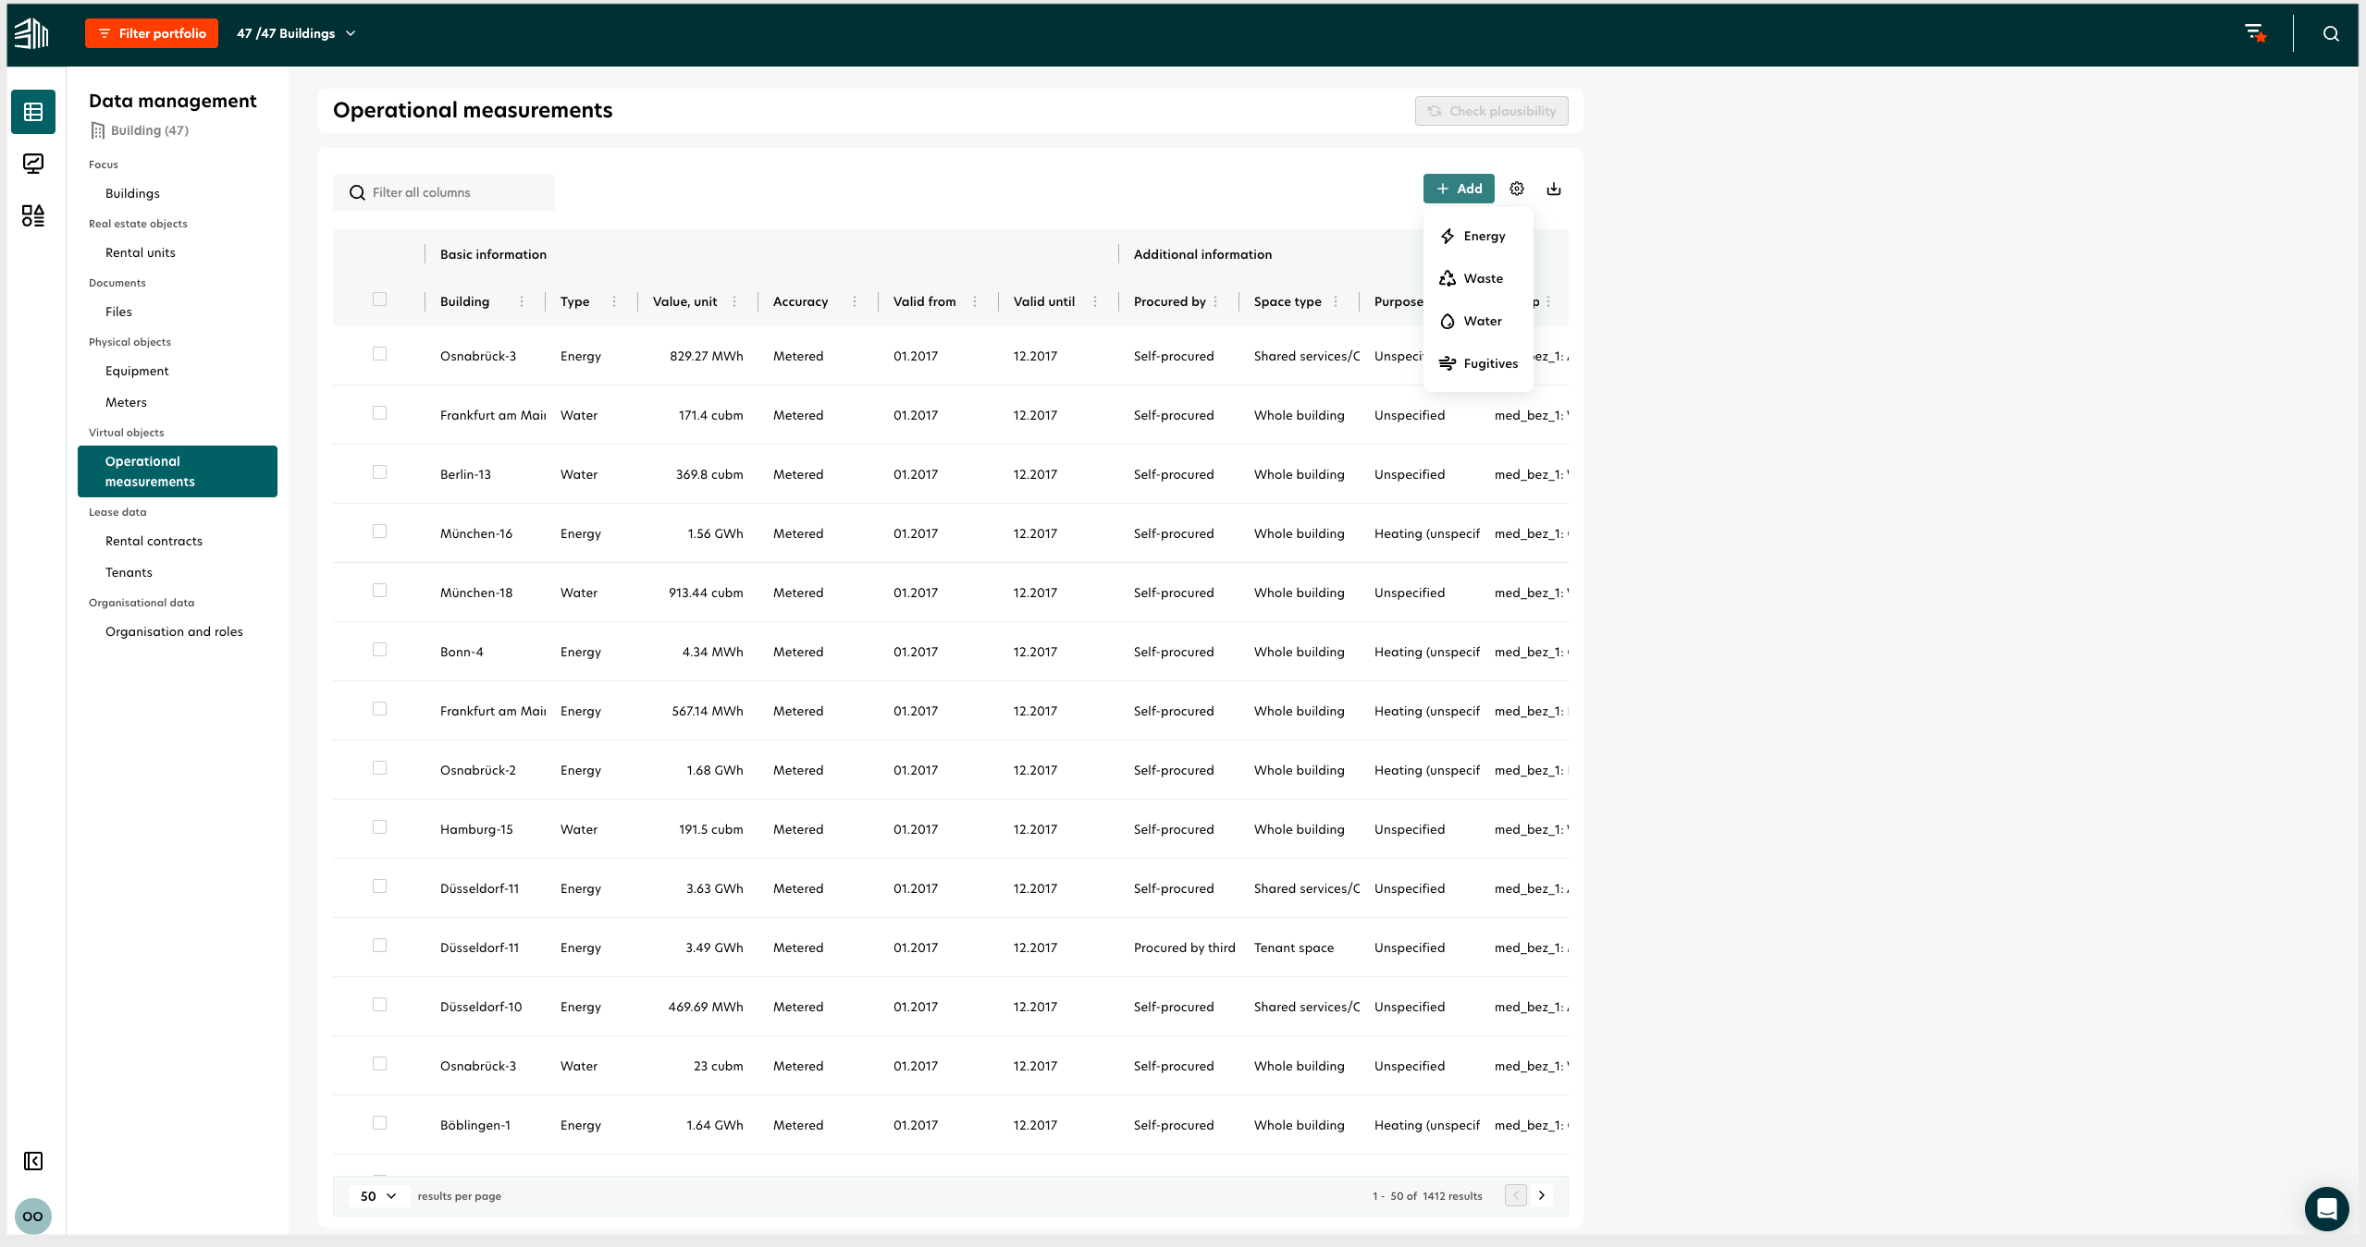Screen dimensions: 2366x1247
Task: Open Space type column options dots
Action: coord(1336,301)
